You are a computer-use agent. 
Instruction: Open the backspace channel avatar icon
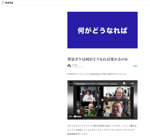pos(71,84)
